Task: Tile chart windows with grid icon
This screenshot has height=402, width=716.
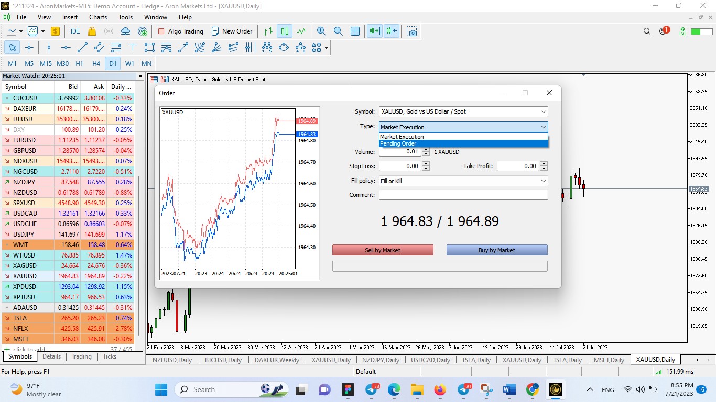Action: coord(355,31)
